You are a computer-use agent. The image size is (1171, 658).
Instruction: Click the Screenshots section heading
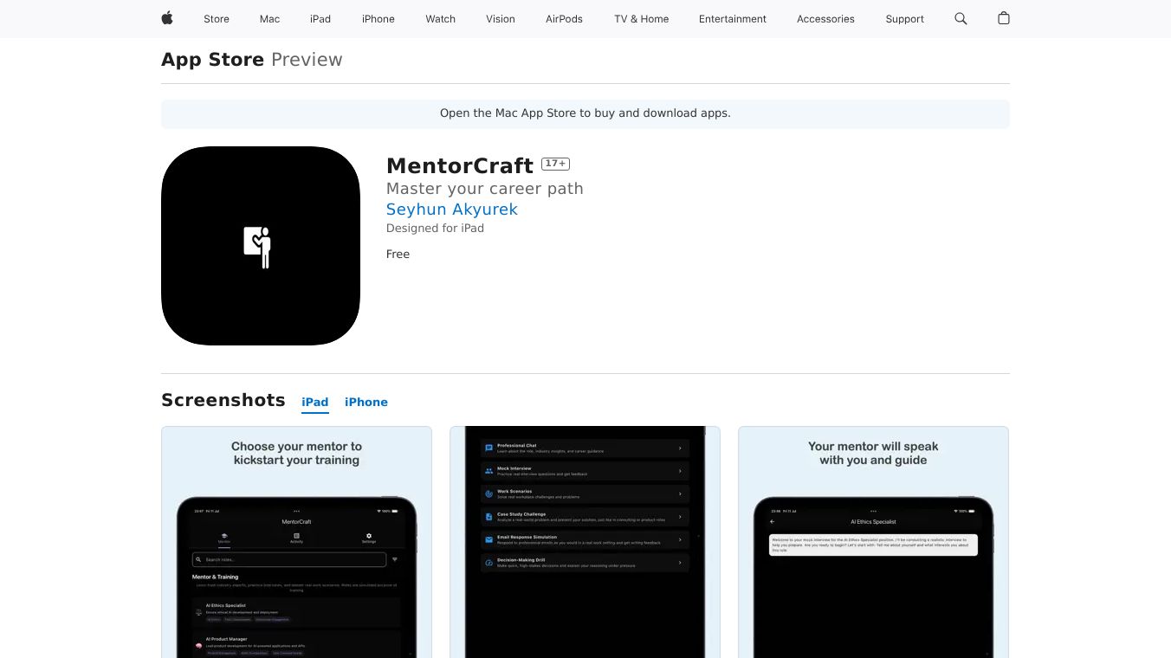tap(223, 400)
